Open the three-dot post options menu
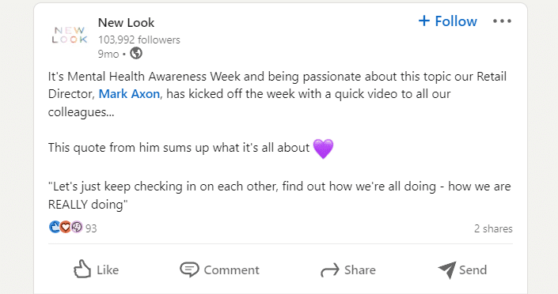558x294 pixels. [502, 21]
